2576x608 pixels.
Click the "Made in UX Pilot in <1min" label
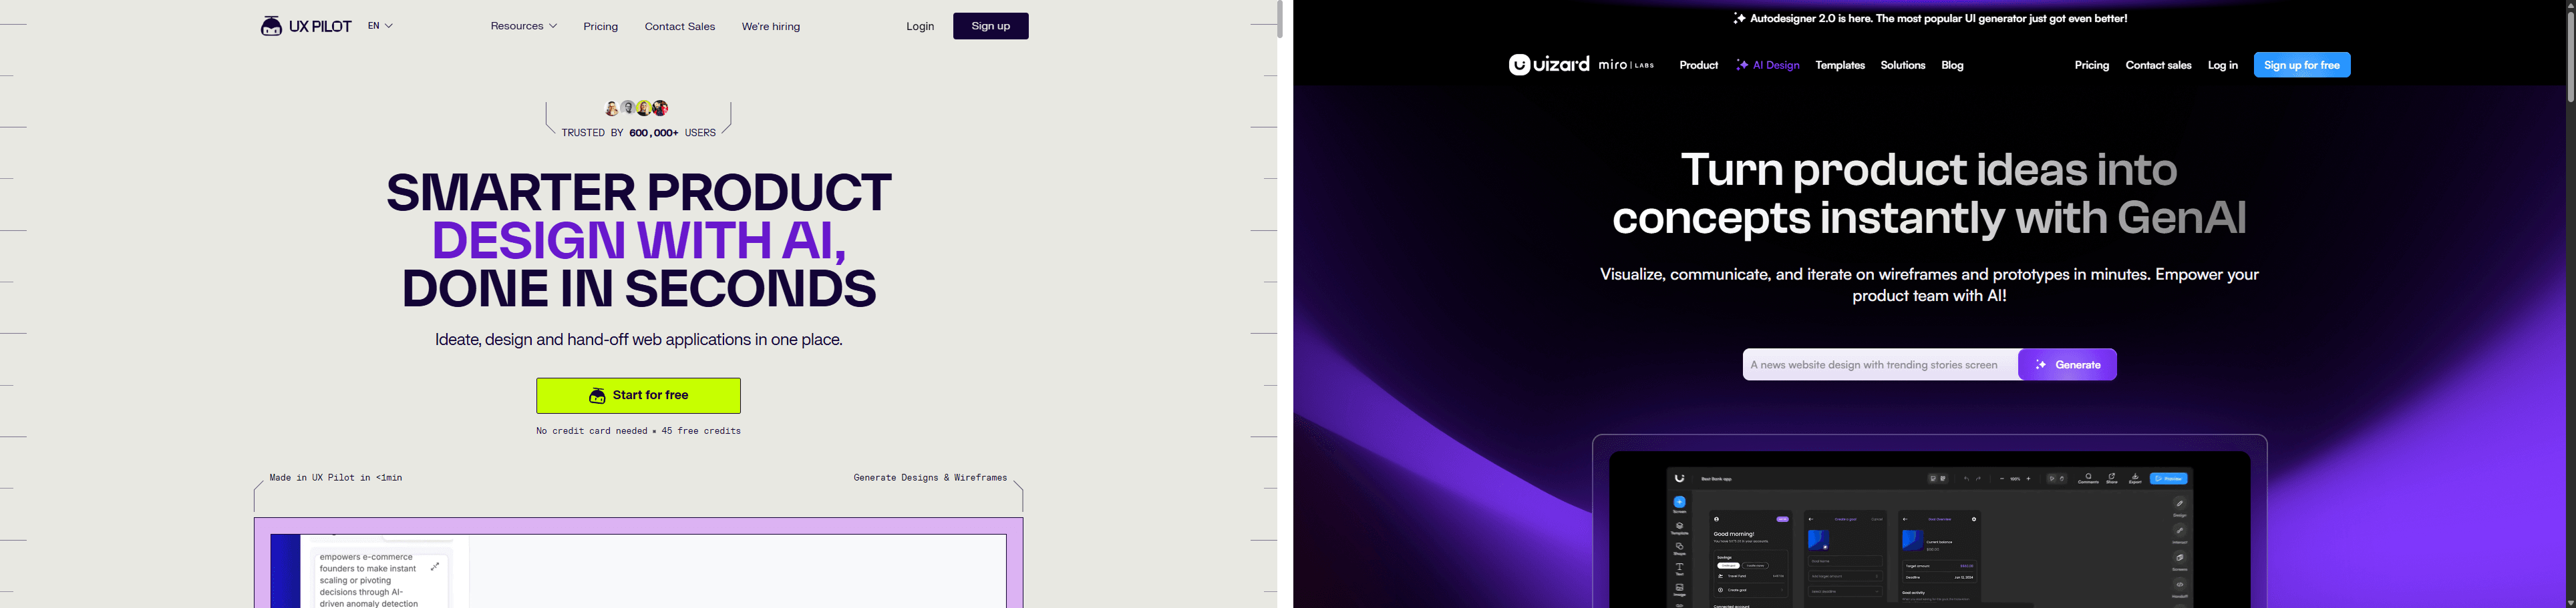pos(336,479)
